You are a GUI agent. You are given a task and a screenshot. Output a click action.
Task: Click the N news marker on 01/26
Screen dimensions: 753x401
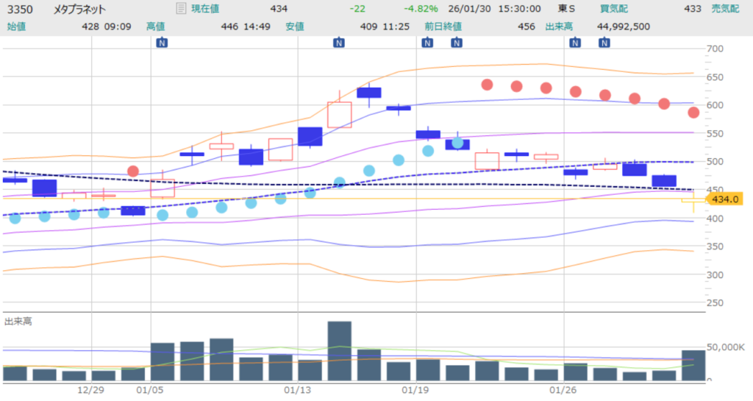tap(574, 43)
